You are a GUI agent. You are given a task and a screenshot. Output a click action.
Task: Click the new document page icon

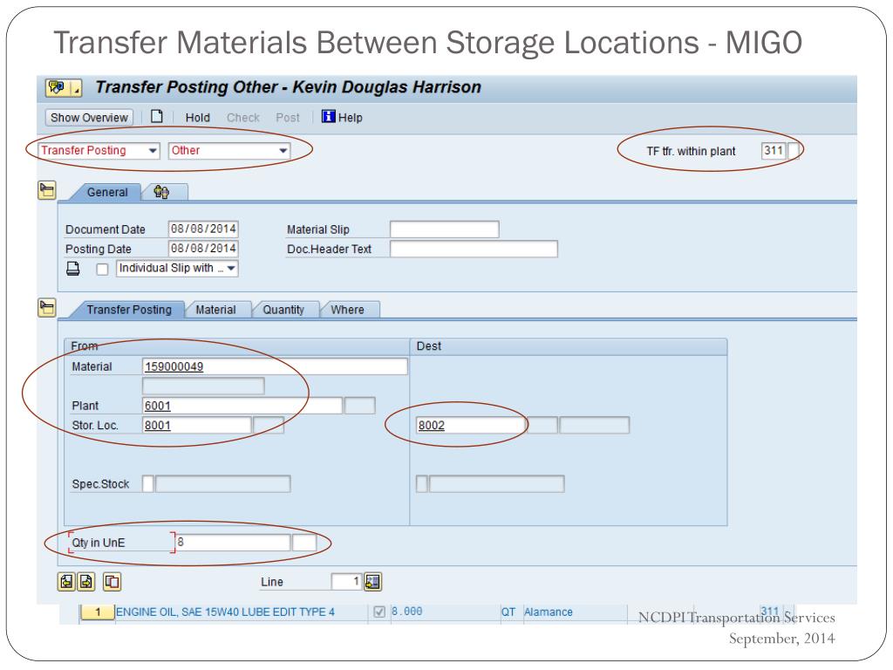(157, 117)
